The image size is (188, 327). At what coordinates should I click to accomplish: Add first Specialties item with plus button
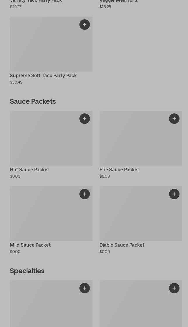(x=85, y=288)
